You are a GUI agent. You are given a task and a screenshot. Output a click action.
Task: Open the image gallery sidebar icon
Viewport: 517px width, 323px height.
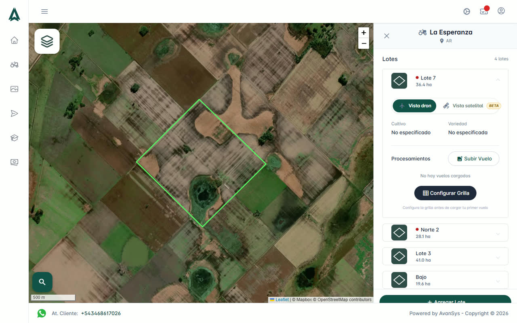click(15, 89)
